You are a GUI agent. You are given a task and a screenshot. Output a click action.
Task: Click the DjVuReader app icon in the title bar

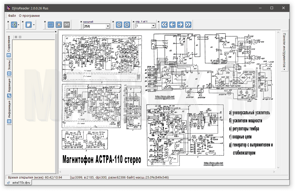click(9, 8)
